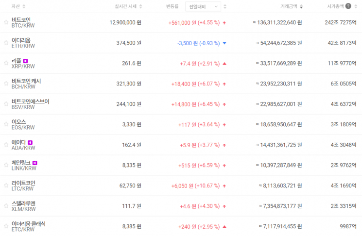The width and height of the screenshot is (362, 236).
Task: Click the blue down triangle for ETH
Action: (224, 43)
